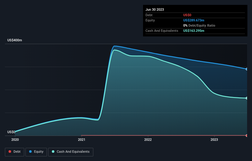Image resolution: width=252 pixels, height=161 pixels.
Task: Click the Jun 30 2023 tooltip date
Action: tap(155, 9)
